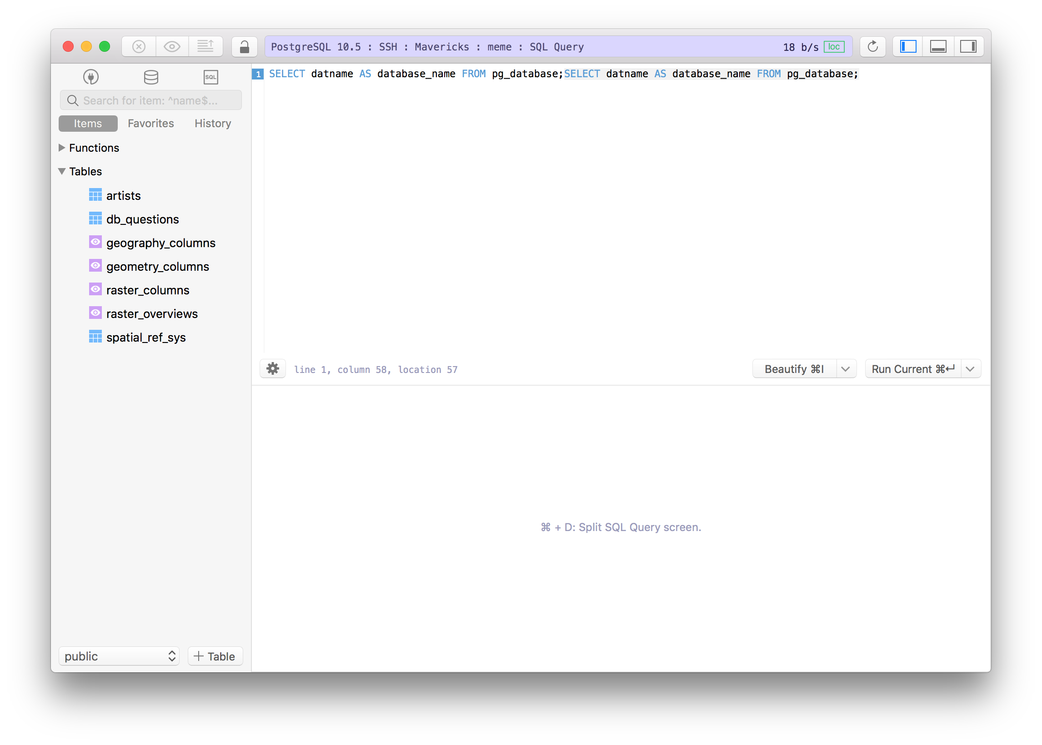Switch to the Favorites tab
This screenshot has height=745, width=1042.
point(150,123)
